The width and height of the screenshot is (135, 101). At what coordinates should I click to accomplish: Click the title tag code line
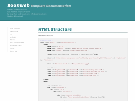tap(72, 54)
